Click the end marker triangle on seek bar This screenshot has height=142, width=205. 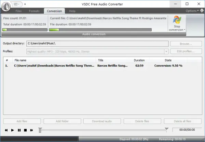point(166,129)
